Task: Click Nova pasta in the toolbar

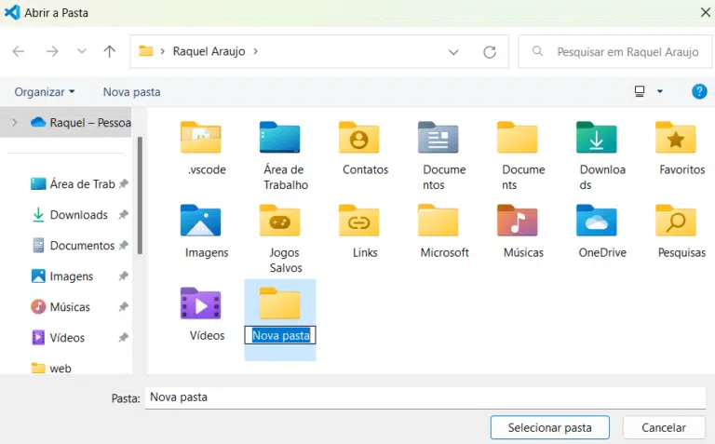Action: point(131,92)
